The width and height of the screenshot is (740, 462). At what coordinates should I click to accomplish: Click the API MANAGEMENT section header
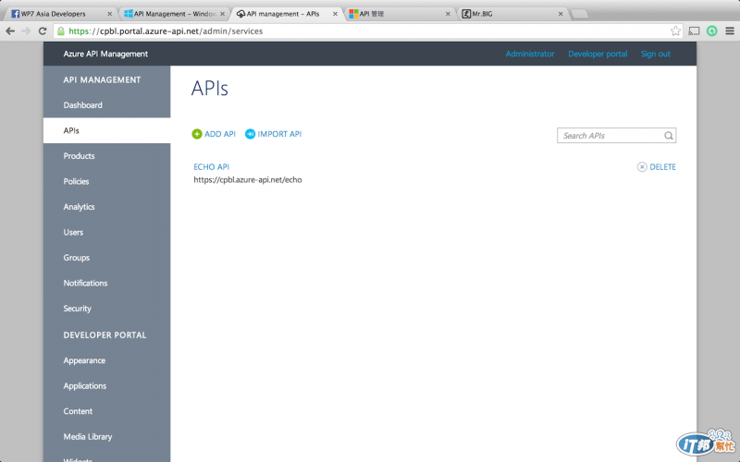[x=102, y=80]
